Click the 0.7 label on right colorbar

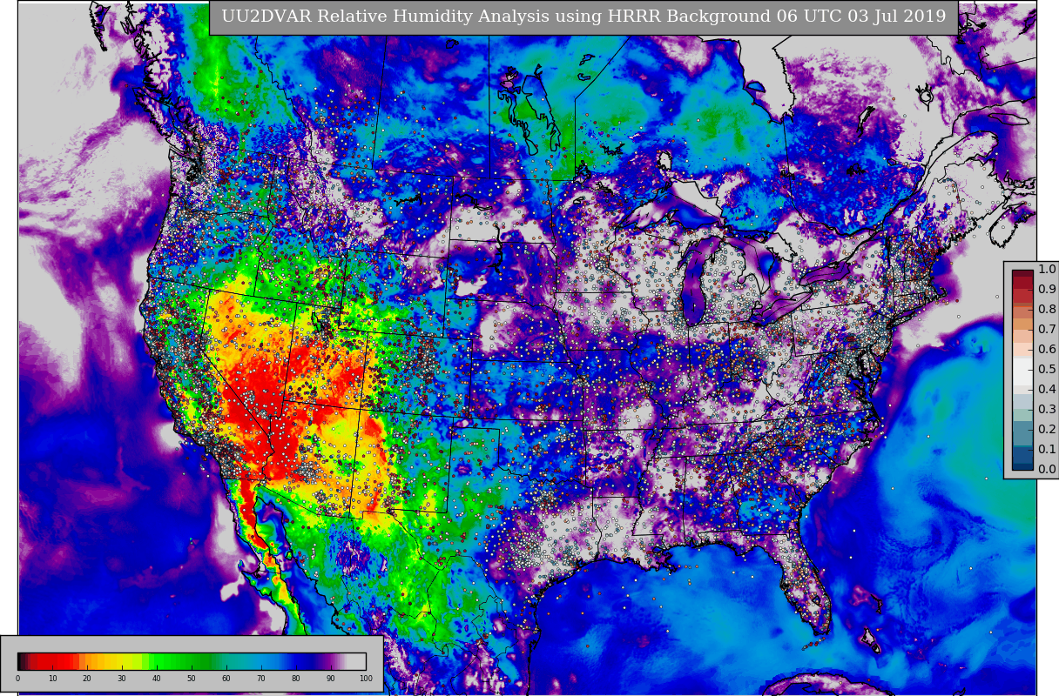click(1046, 330)
